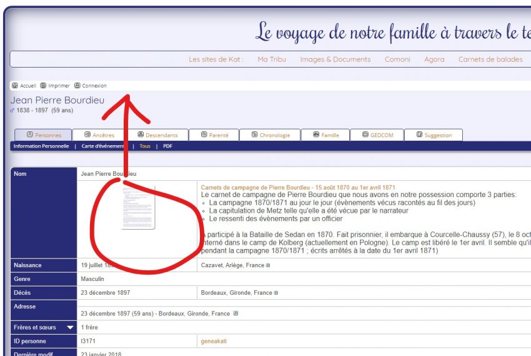Viewport: 531px width, 356px height.
Task: Open the Ancêtres tab
Action: coord(99,135)
